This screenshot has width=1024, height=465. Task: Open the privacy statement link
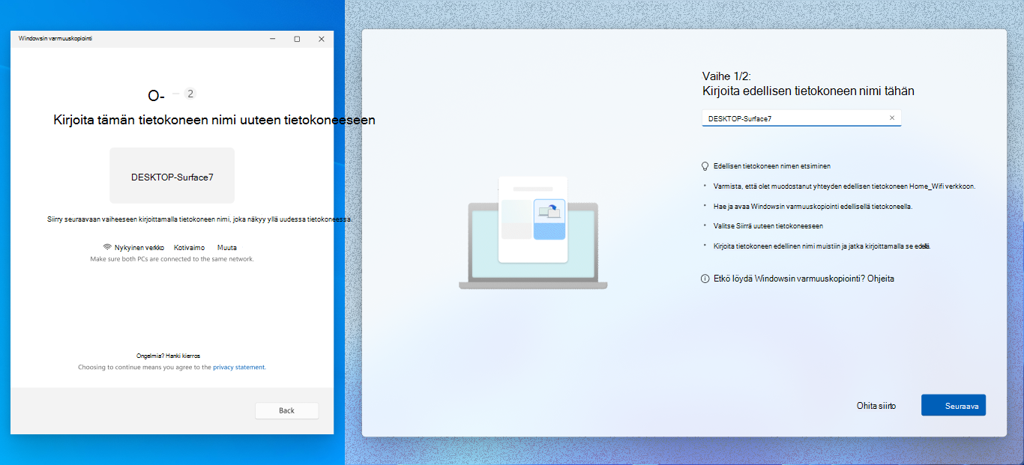[239, 368]
